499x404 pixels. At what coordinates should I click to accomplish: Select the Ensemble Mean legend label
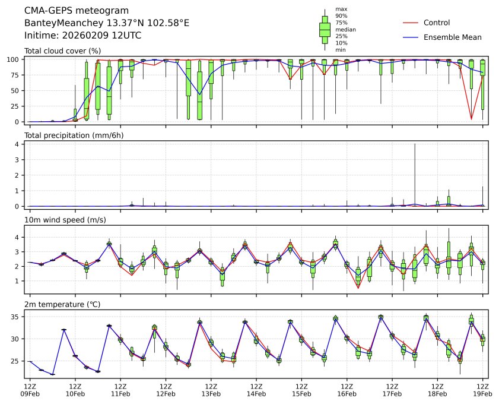pos(452,37)
